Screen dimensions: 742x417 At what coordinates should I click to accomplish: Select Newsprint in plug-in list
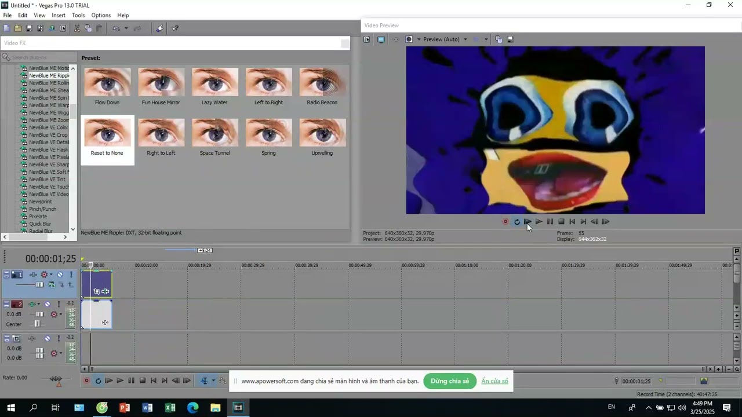[41, 202]
